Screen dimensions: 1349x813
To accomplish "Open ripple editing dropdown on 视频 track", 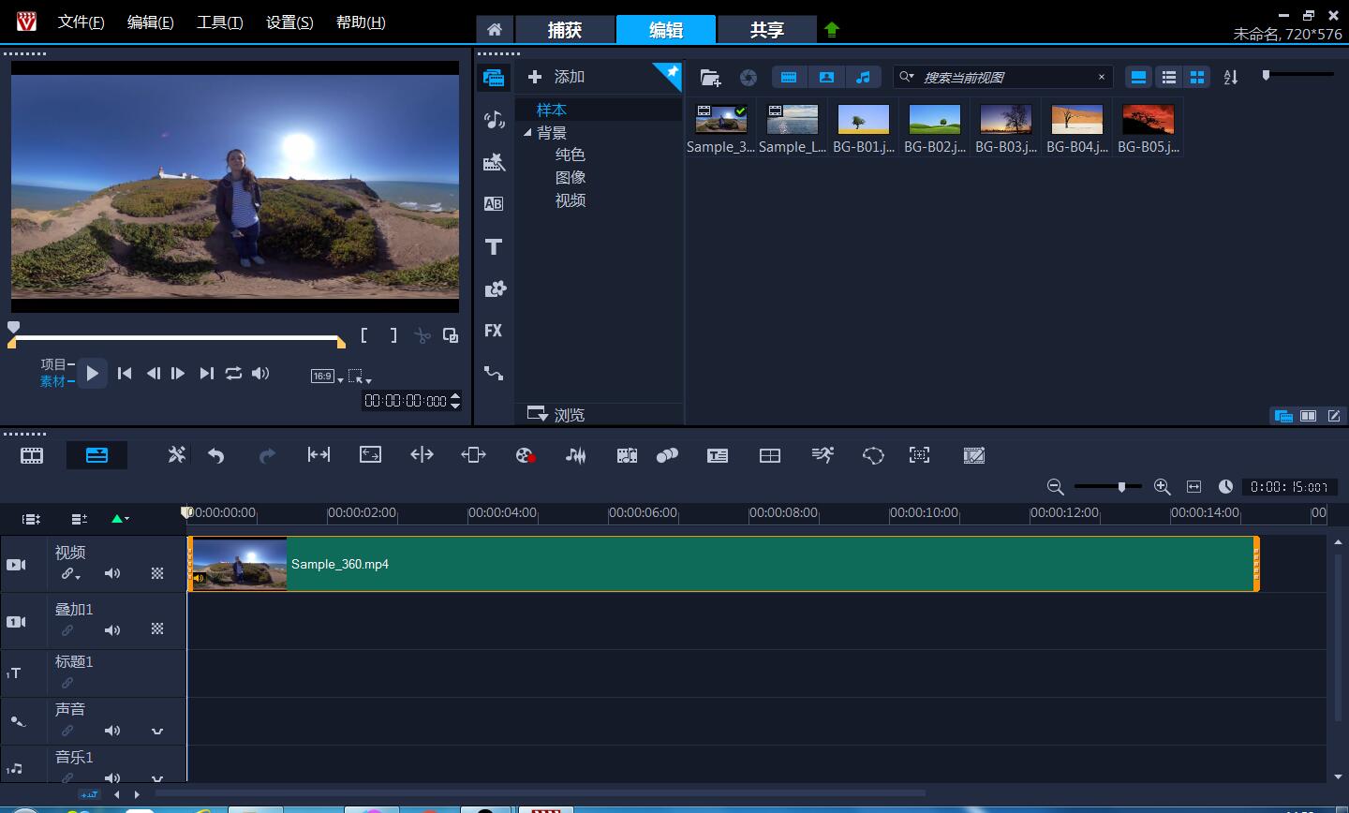I will [71, 573].
